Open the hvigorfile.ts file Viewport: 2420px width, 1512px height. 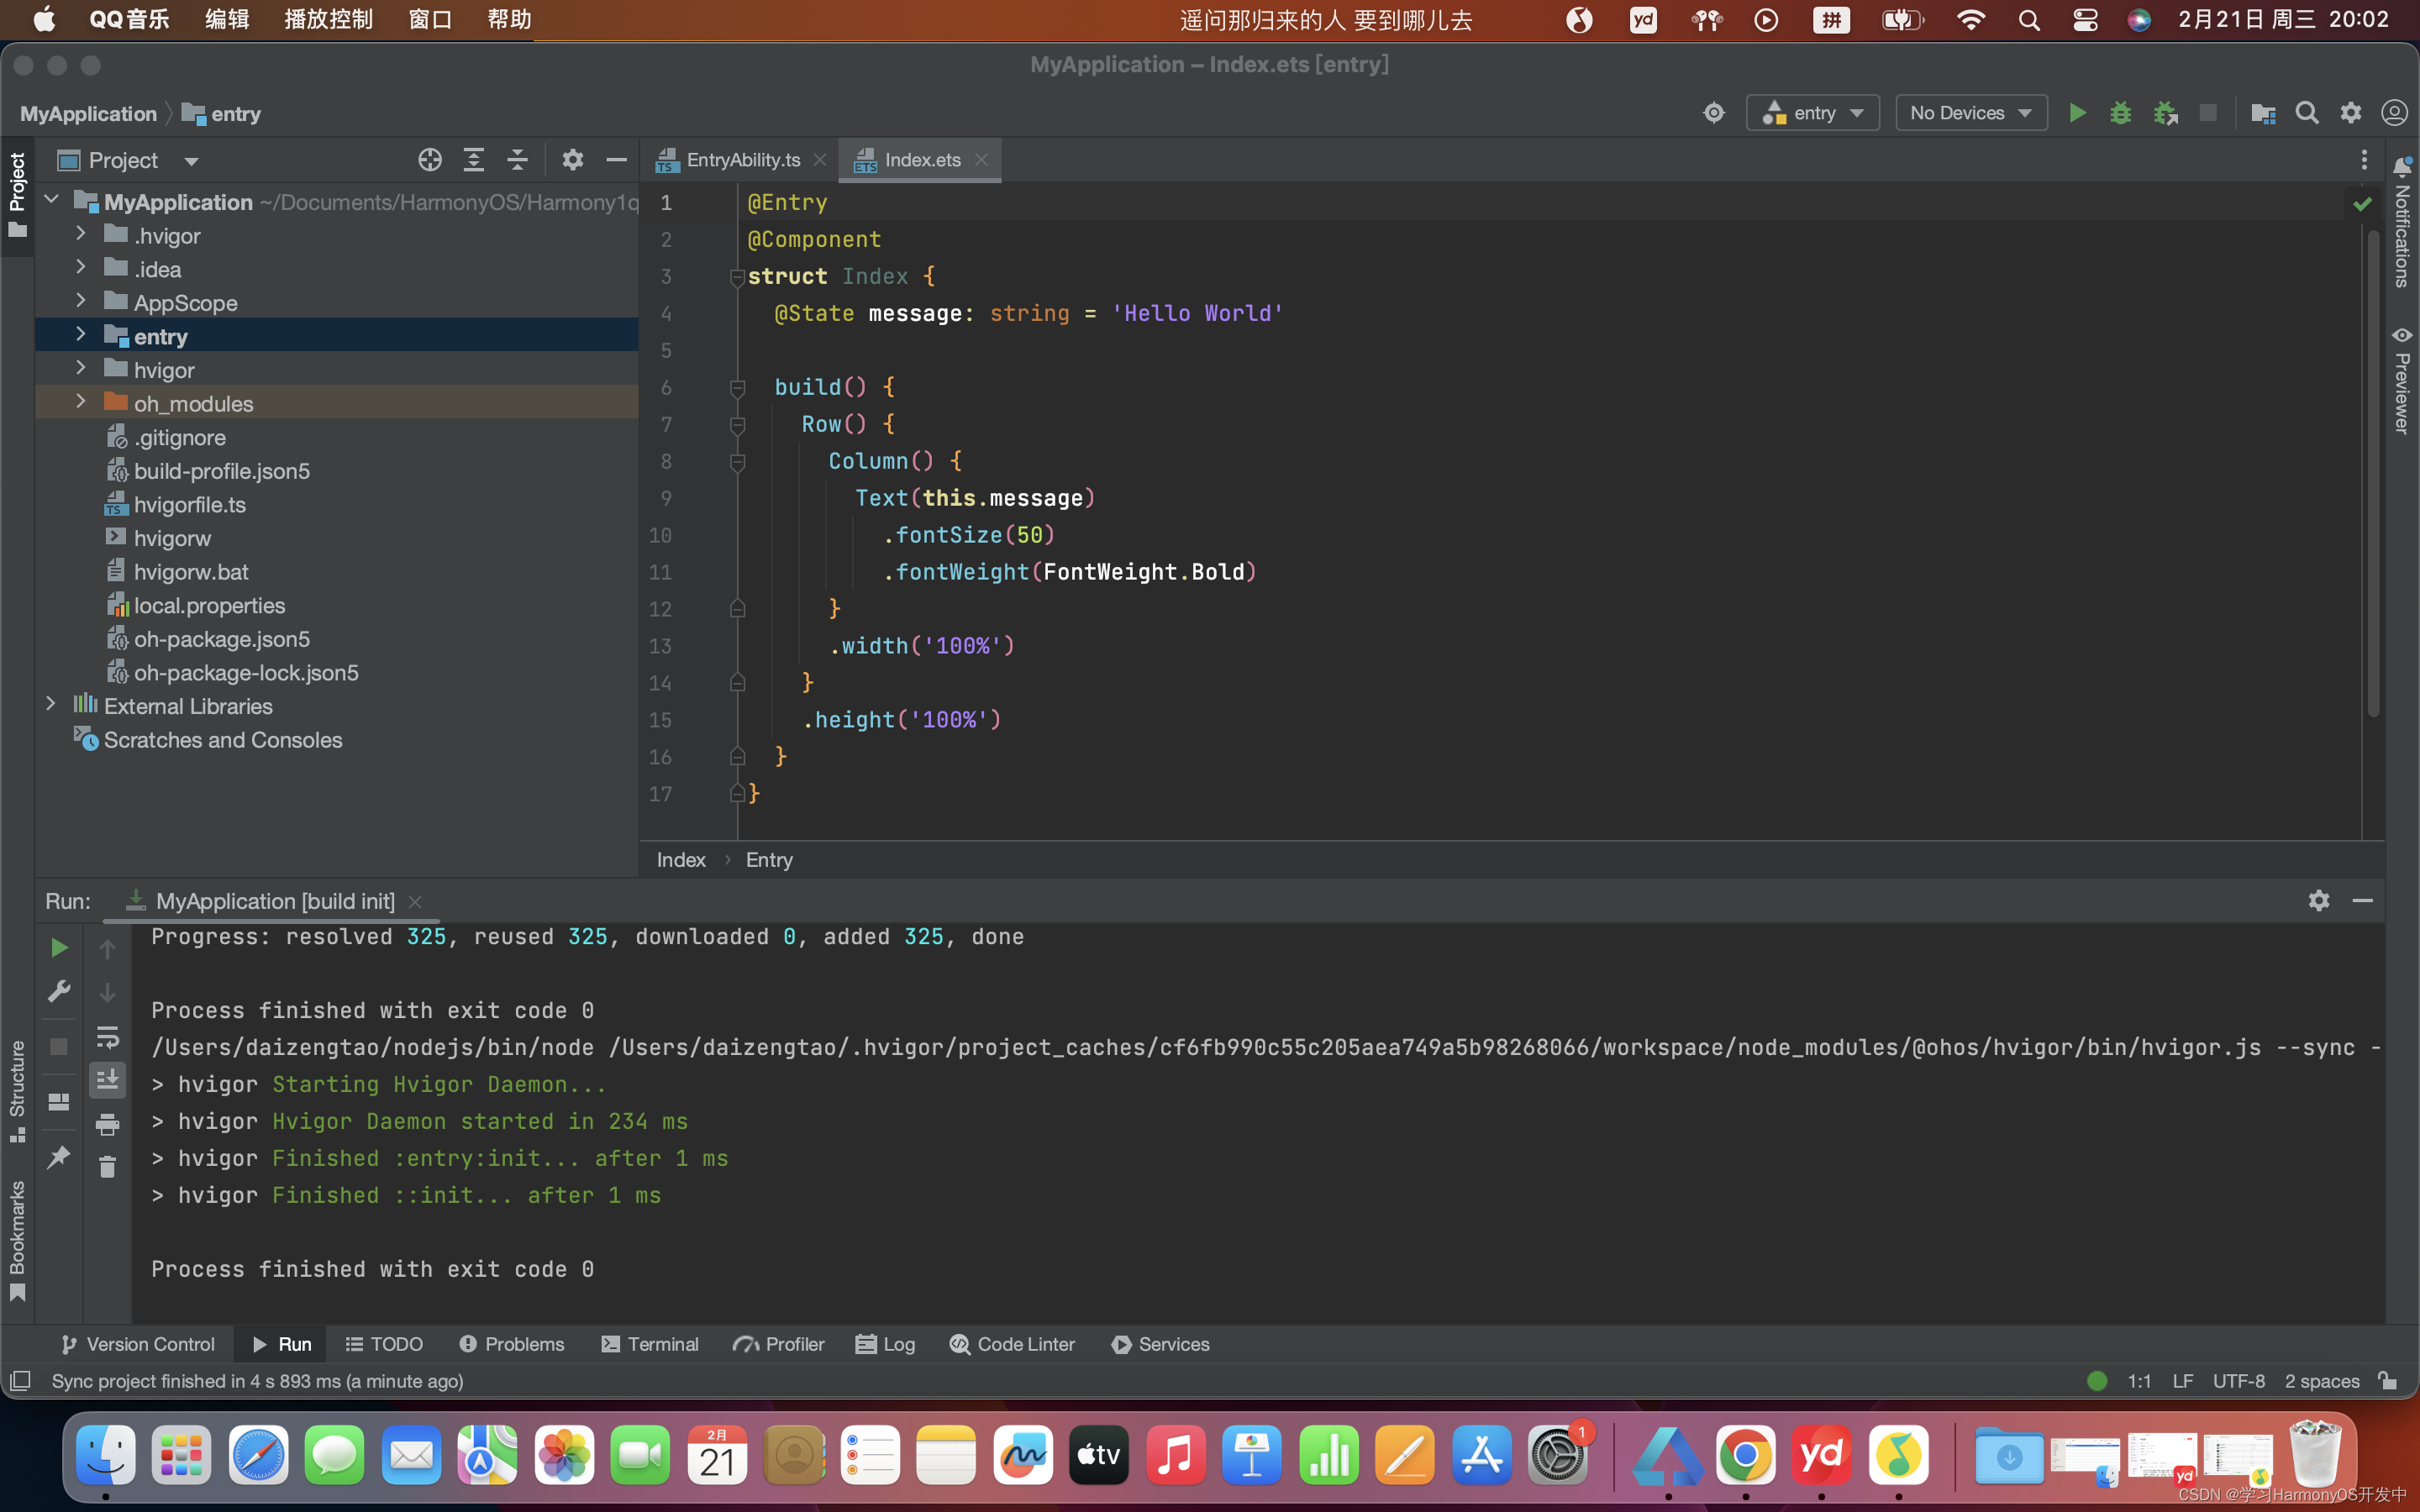tap(189, 505)
